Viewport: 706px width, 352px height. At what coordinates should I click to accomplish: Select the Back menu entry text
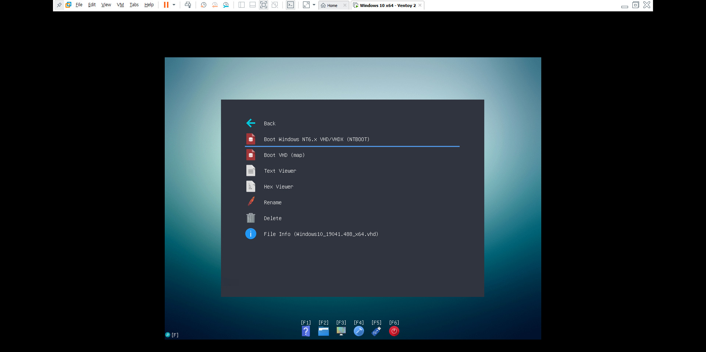(x=270, y=123)
